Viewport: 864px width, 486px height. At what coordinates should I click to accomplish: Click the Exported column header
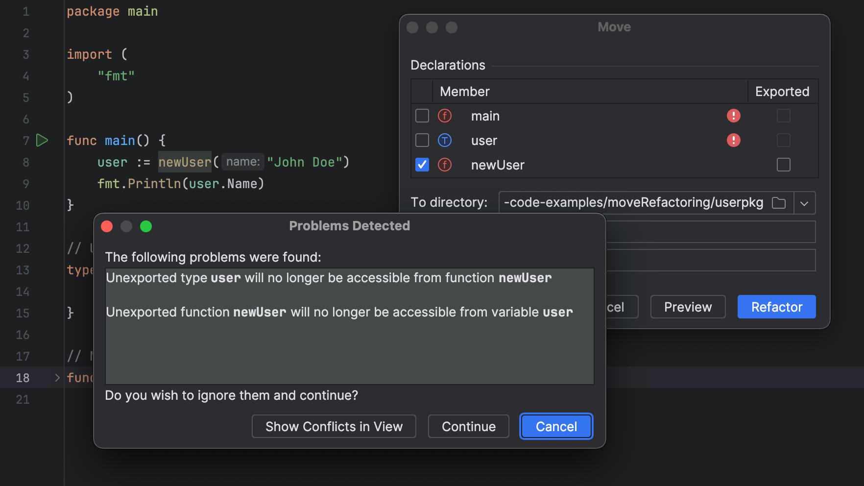(782, 92)
